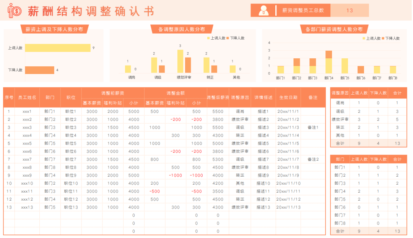Select the 各调整原因人数分布 chart title banner

pos(181,29)
